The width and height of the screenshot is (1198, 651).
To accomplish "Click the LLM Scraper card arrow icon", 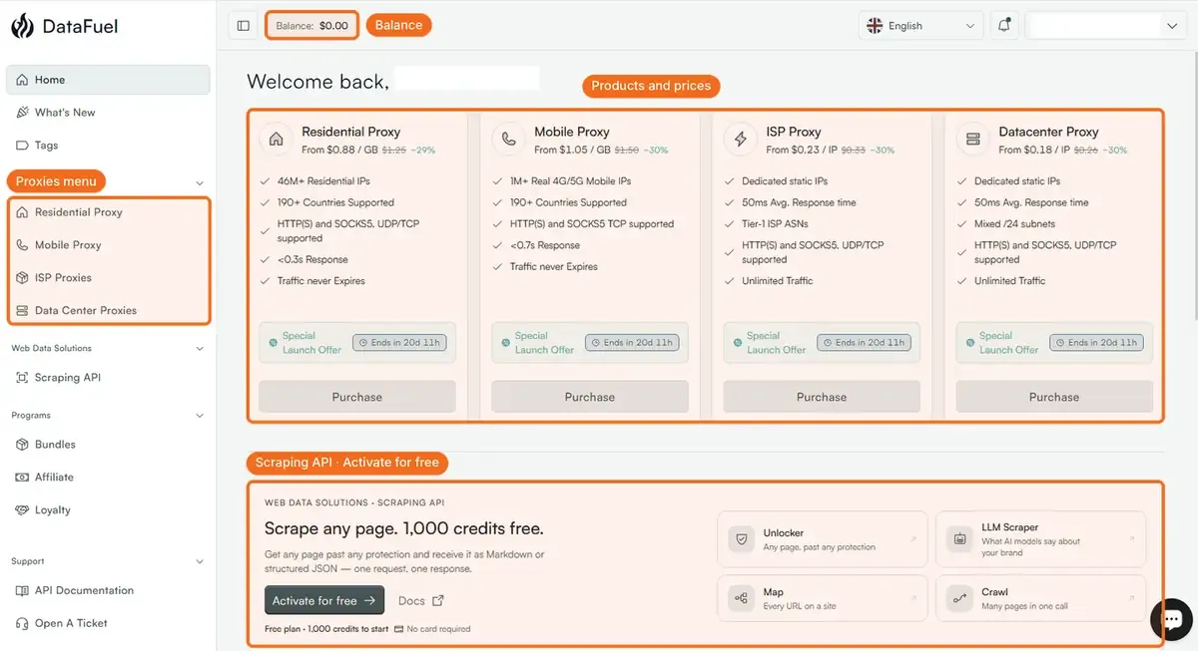I will 1133,539.
